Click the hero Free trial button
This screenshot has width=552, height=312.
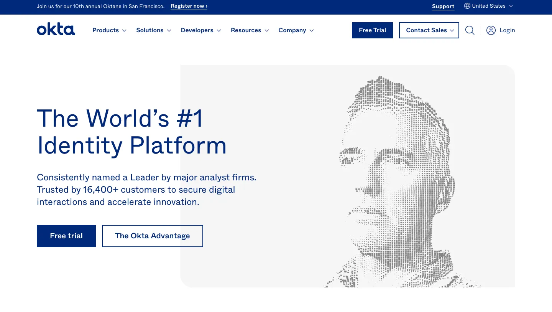click(x=66, y=236)
